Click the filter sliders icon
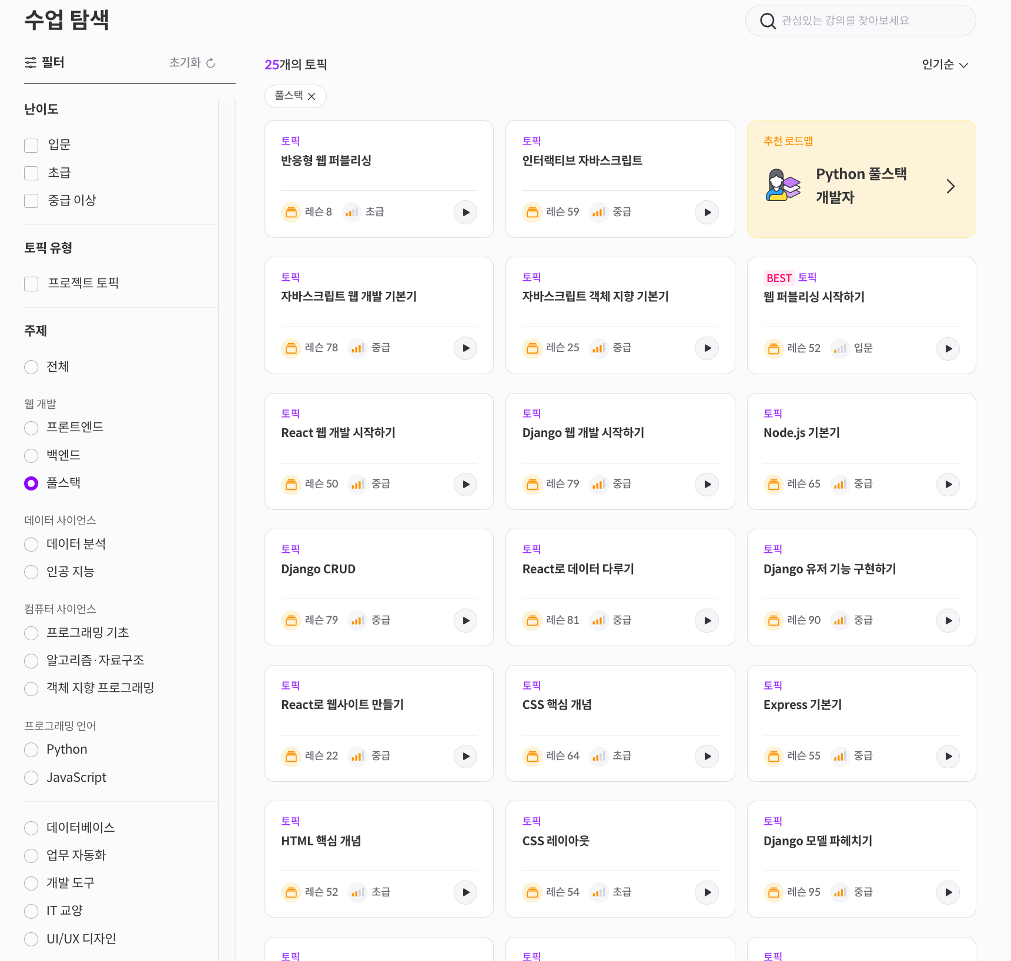 click(31, 63)
